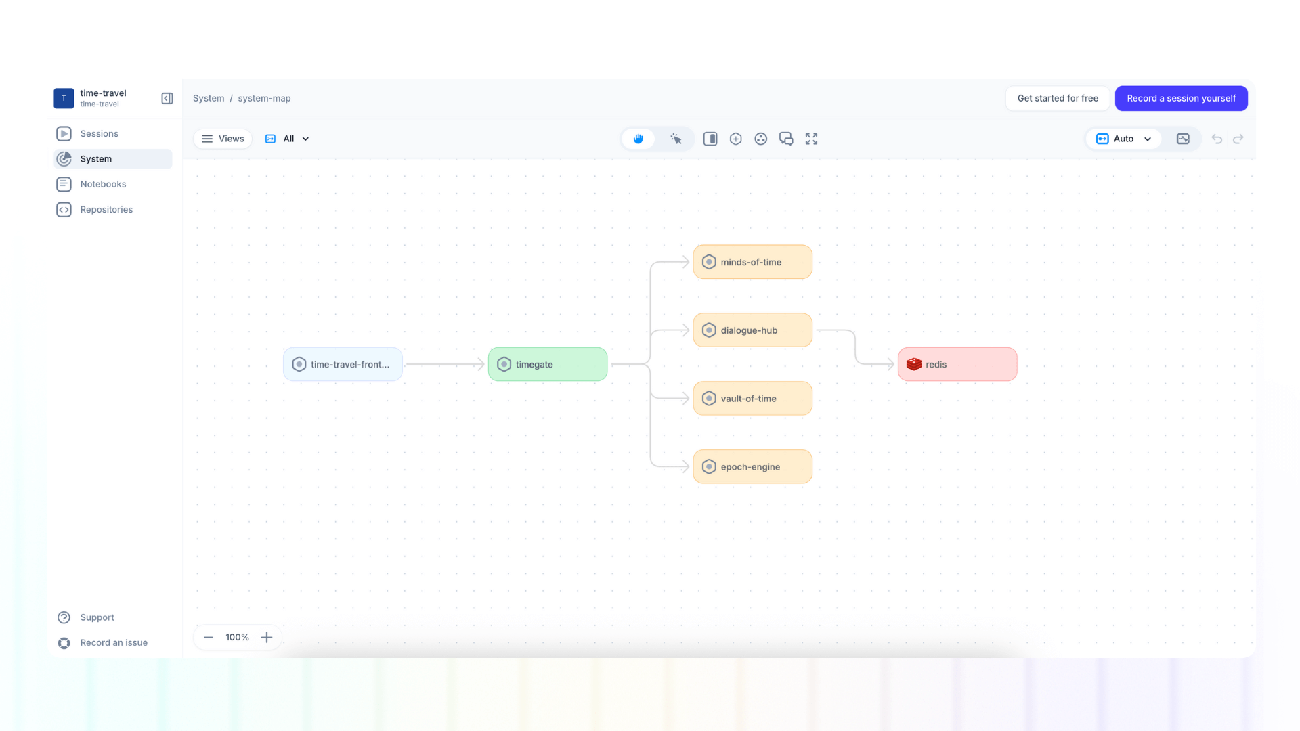
Task: Open the comments chat icon
Action: coord(786,139)
